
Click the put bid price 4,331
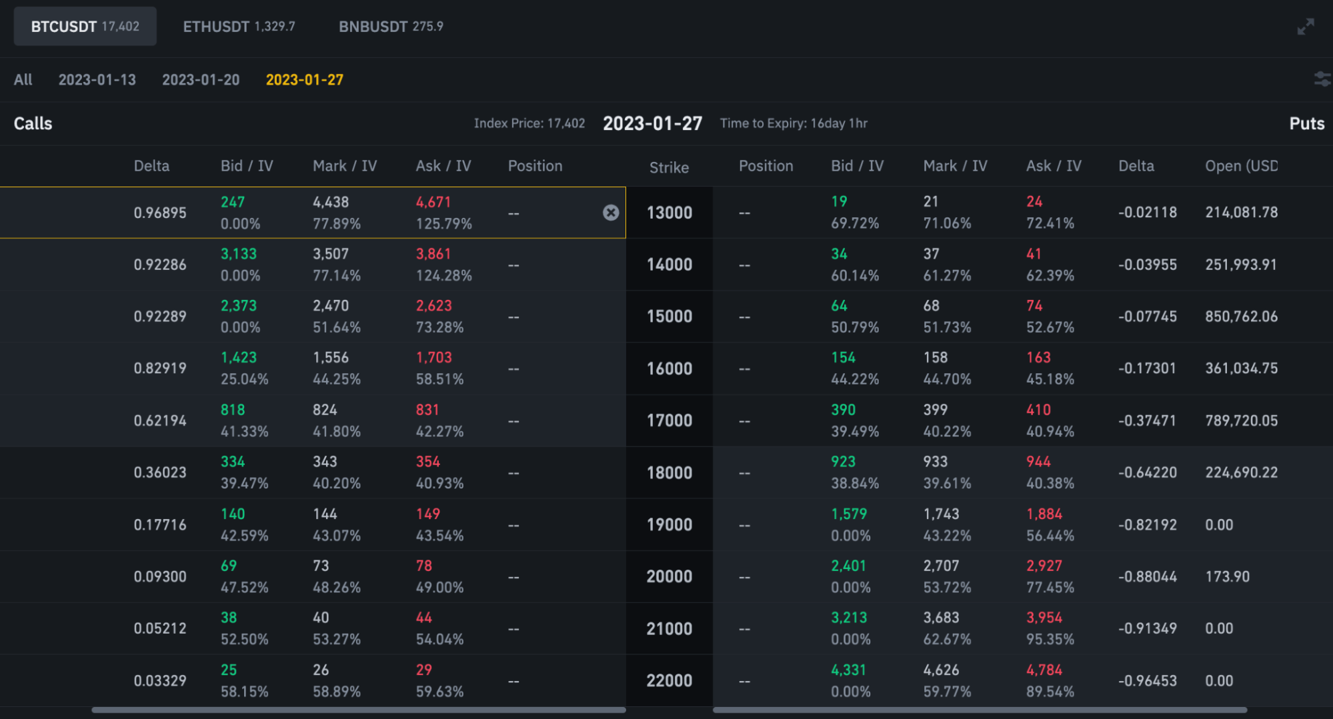849,670
